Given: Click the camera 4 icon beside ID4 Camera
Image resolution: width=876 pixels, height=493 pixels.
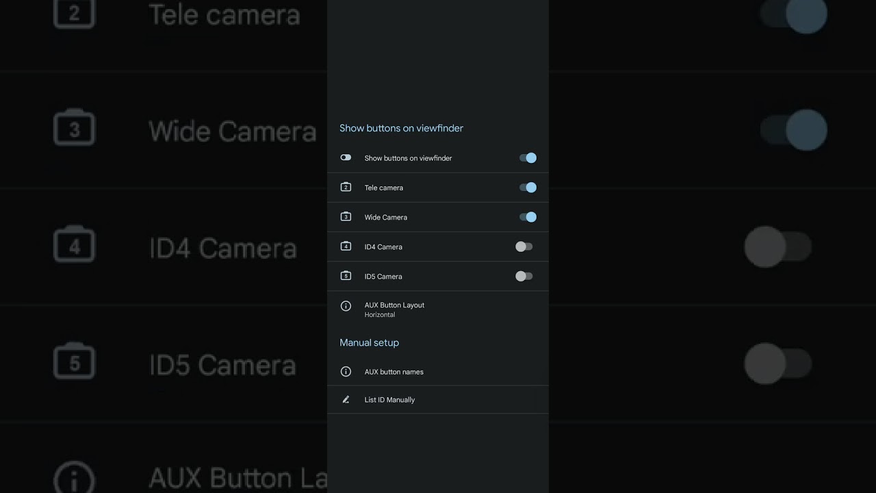Looking at the screenshot, I should pos(346,246).
